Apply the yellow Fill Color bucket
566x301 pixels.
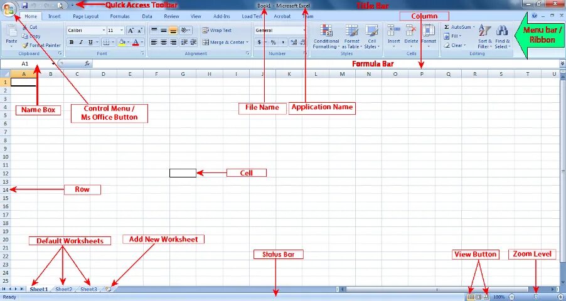tap(122, 42)
